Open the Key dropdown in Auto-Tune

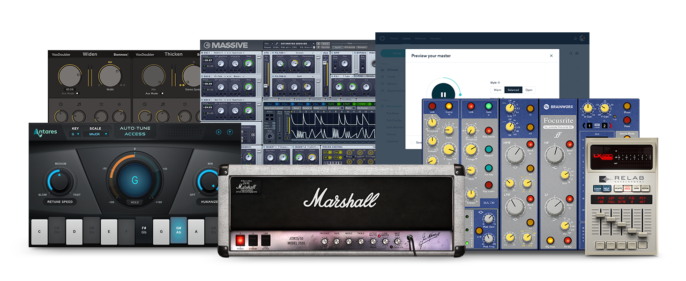click(x=75, y=134)
